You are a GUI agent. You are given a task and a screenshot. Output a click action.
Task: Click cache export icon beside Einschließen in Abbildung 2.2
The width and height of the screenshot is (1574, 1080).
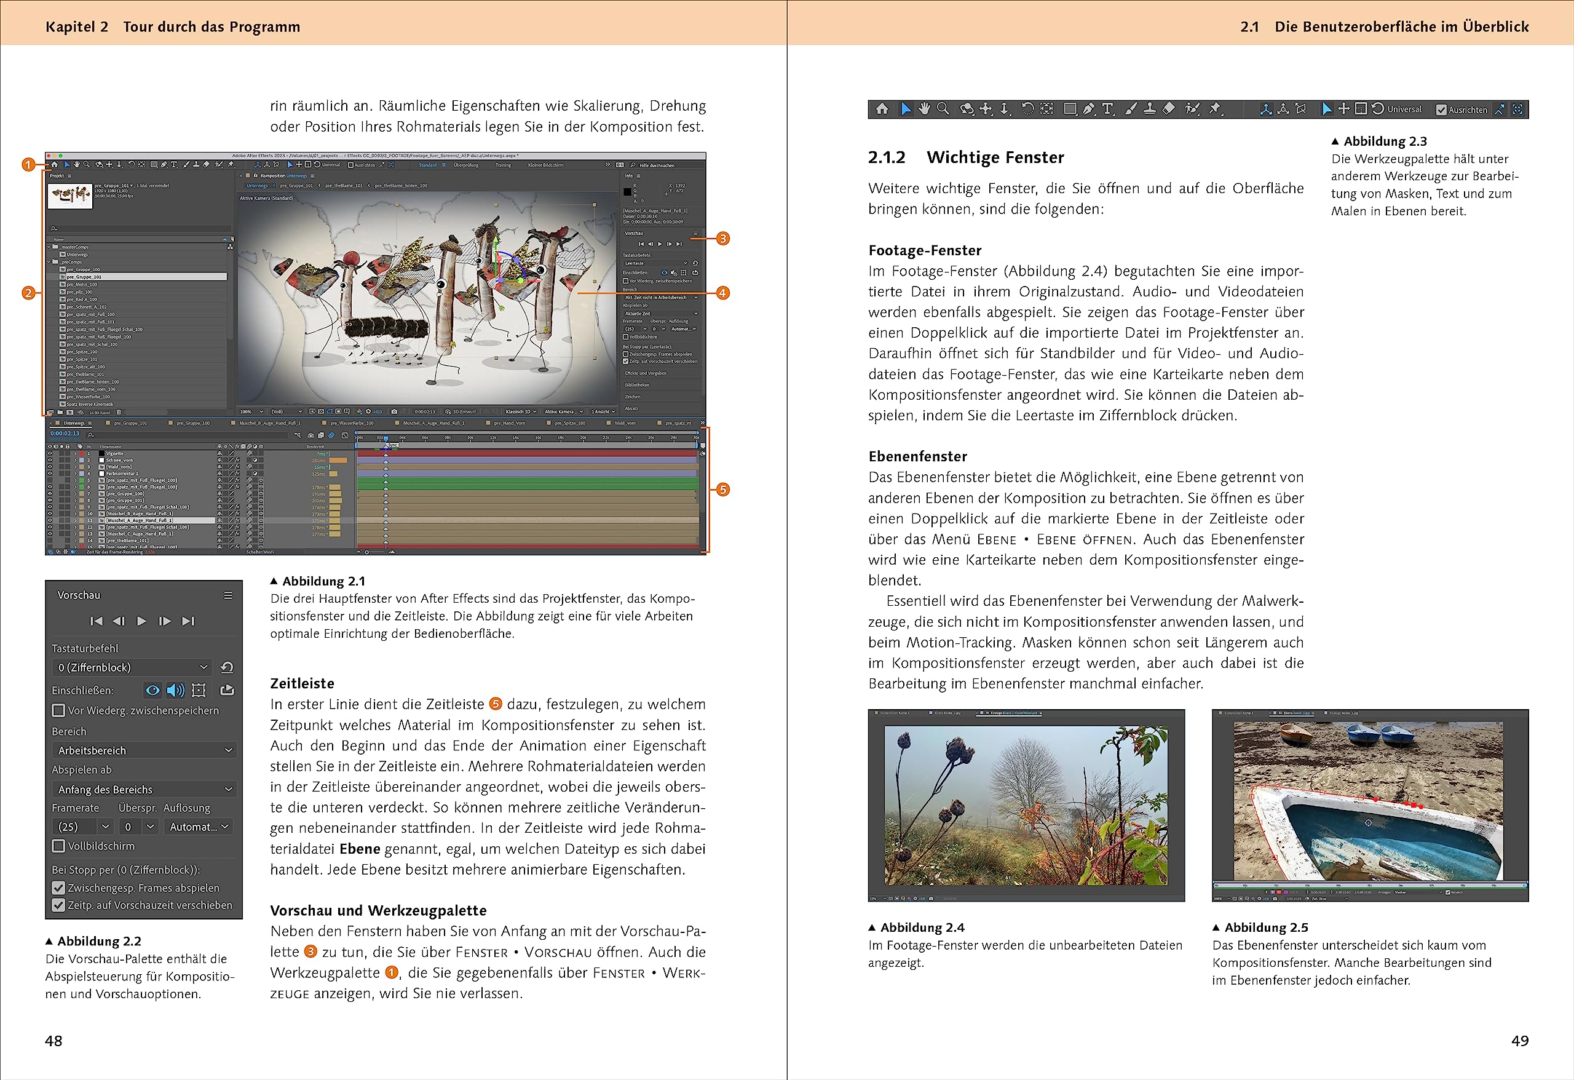click(227, 691)
